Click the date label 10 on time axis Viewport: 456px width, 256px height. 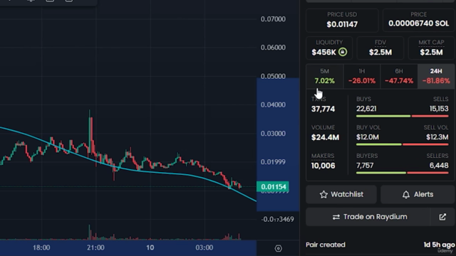click(150, 247)
